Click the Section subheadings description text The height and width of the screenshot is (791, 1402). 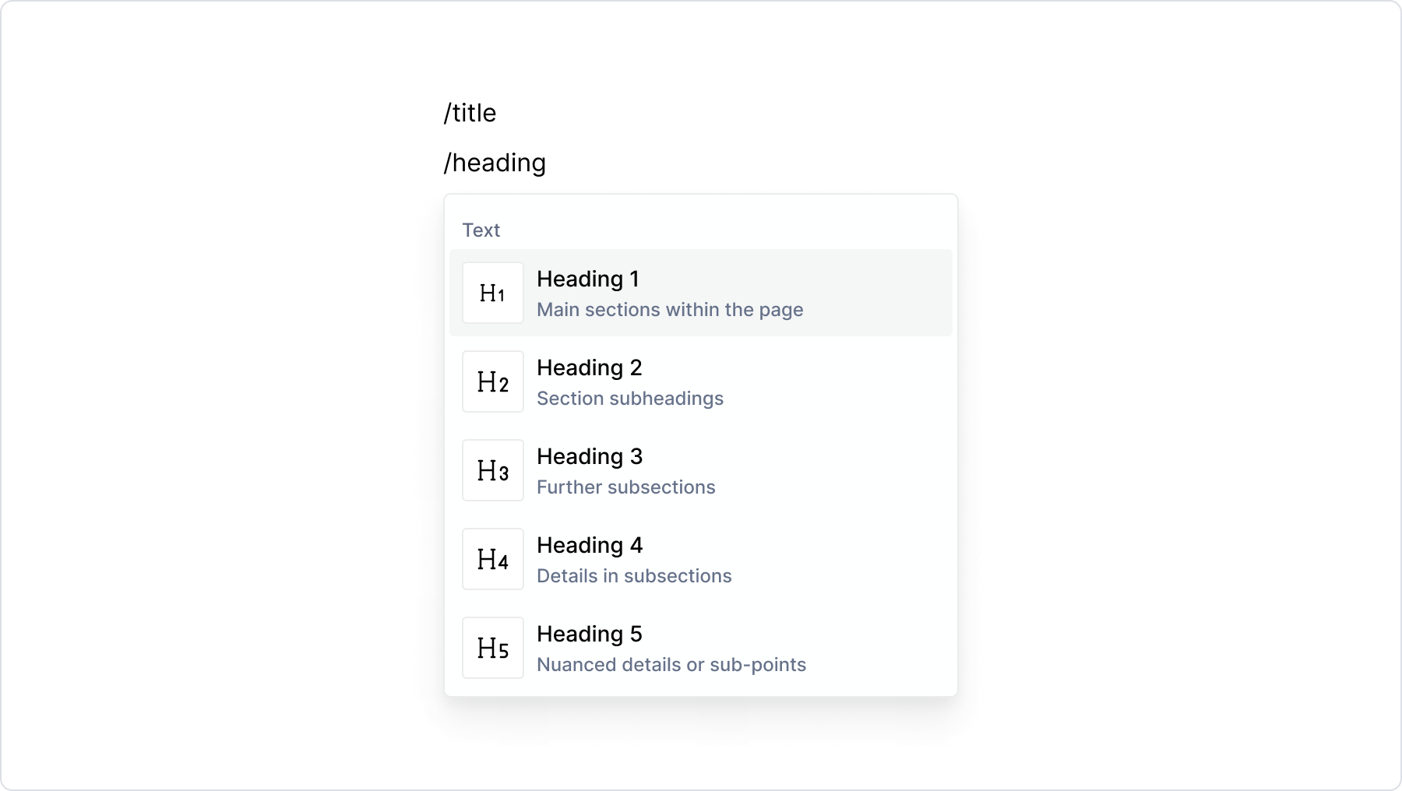(x=630, y=398)
